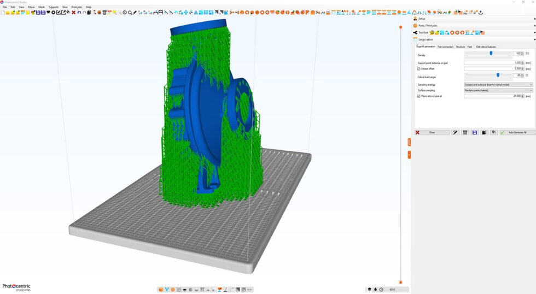This screenshot has height=294, width=536.
Task: Open the Surface sampling dropdown
Action: pos(498,91)
